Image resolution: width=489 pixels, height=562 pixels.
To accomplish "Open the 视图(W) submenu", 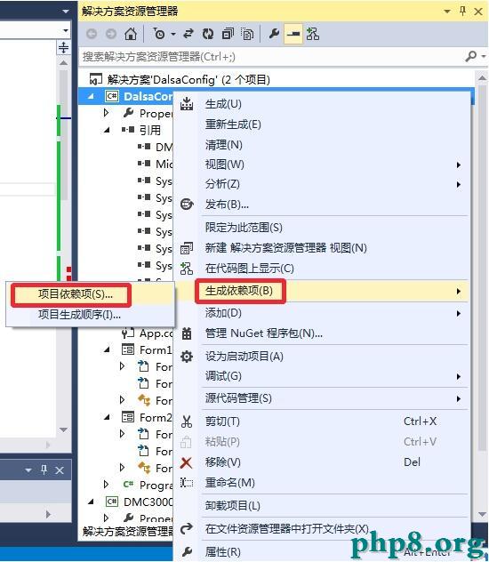I will [x=321, y=165].
